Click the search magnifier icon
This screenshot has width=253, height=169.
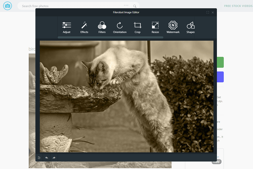coord(135,6)
